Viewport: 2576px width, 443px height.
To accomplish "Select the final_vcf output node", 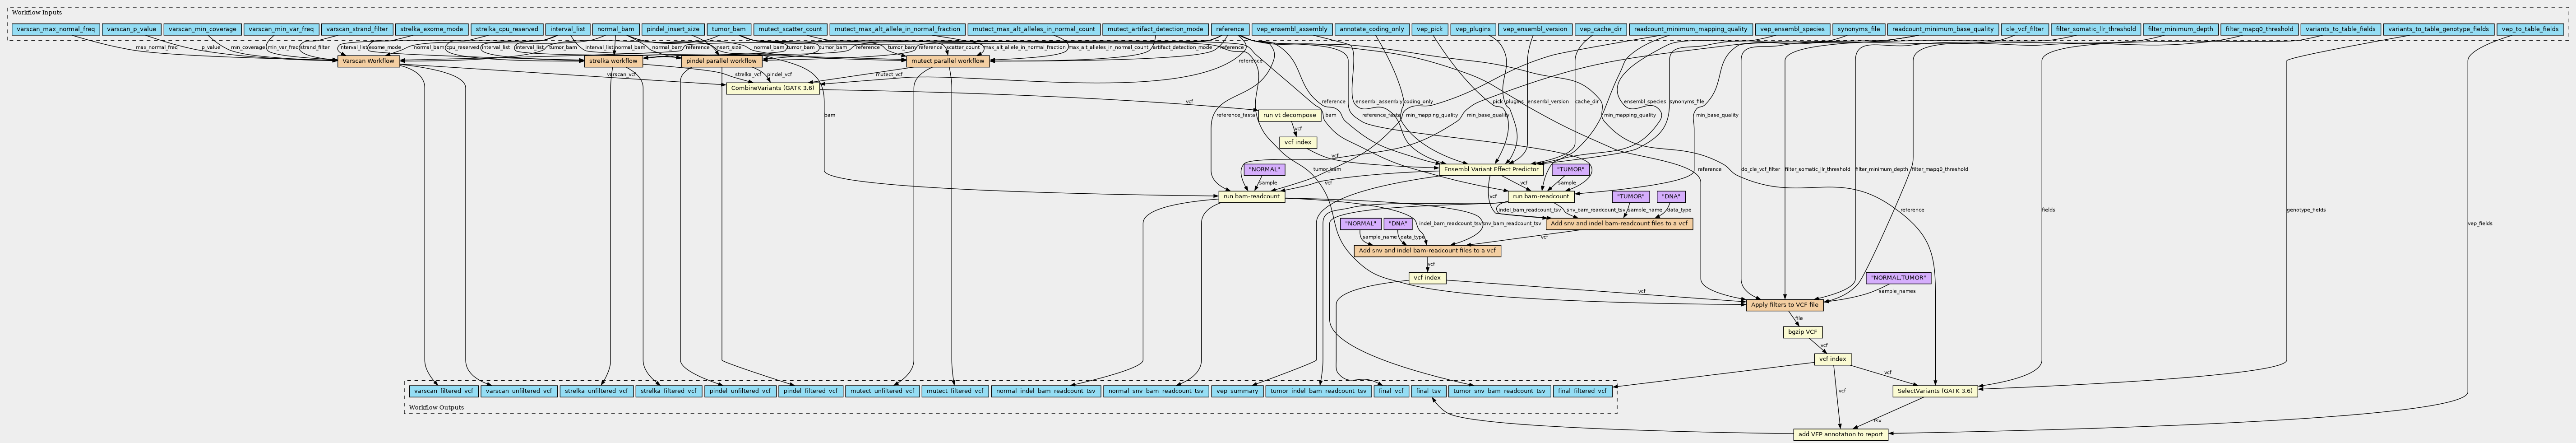I will [1392, 392].
